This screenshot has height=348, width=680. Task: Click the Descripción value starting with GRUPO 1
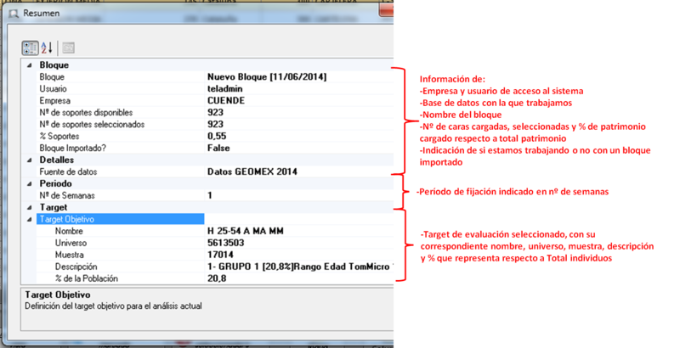click(297, 267)
